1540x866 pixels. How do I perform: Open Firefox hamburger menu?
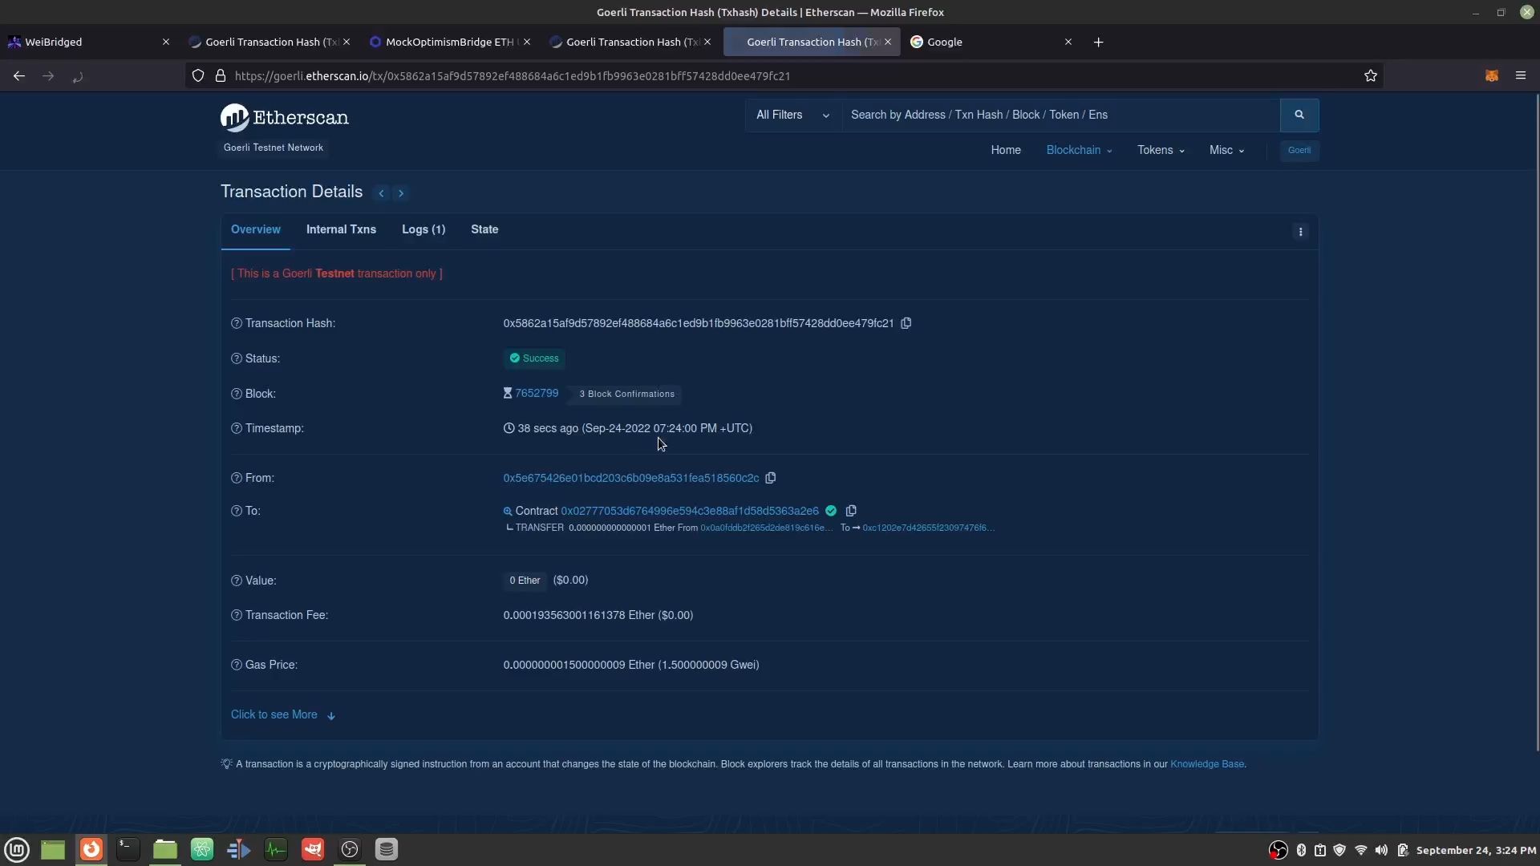click(1521, 75)
